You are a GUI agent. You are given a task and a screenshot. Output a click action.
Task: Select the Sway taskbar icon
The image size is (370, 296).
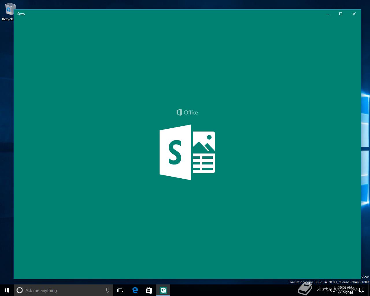[163, 290]
